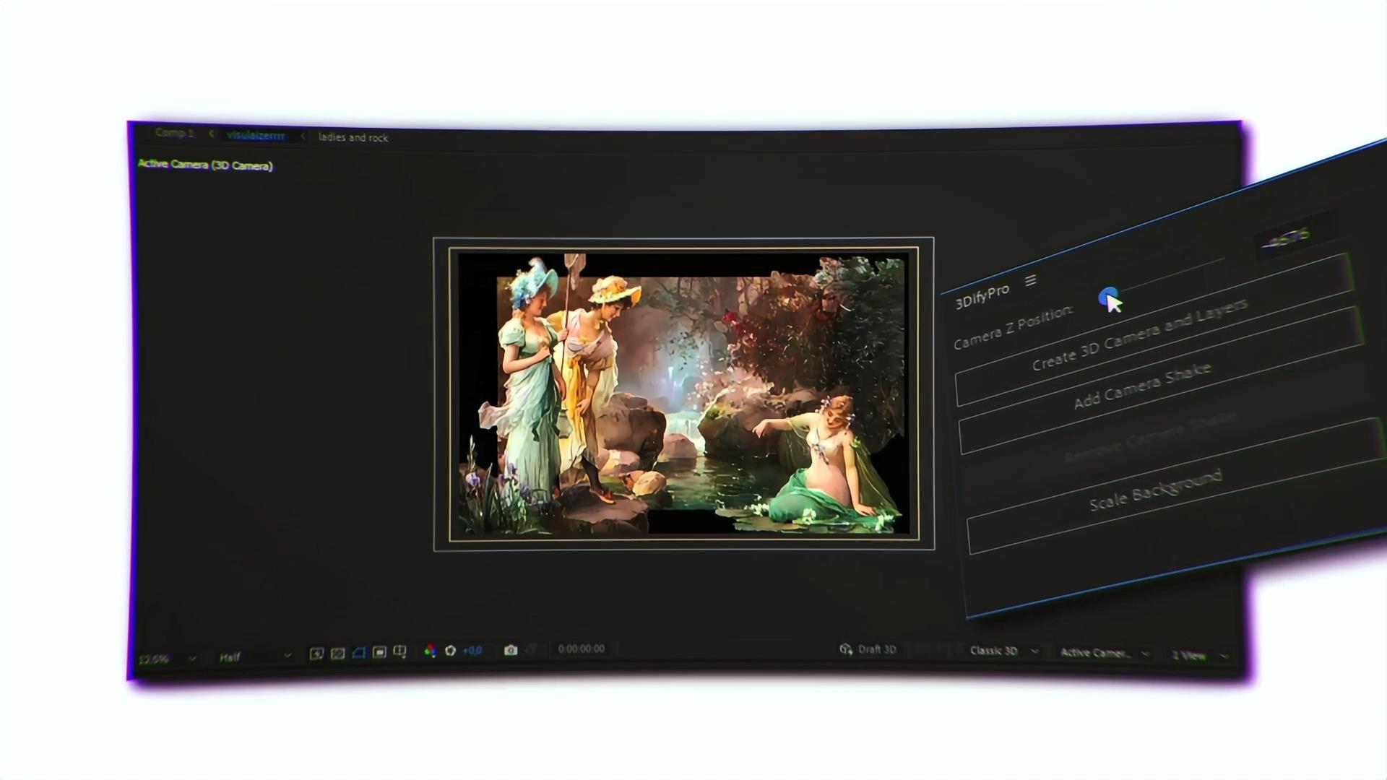Open the ladies and rock composition tab
This screenshot has height=780, width=1387.
(x=353, y=137)
